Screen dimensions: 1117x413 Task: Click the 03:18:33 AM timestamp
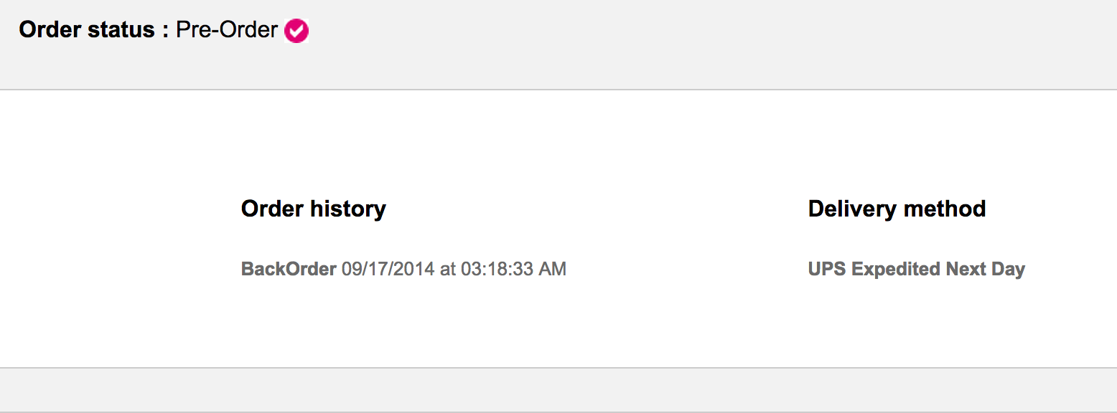pyautogui.click(x=513, y=269)
